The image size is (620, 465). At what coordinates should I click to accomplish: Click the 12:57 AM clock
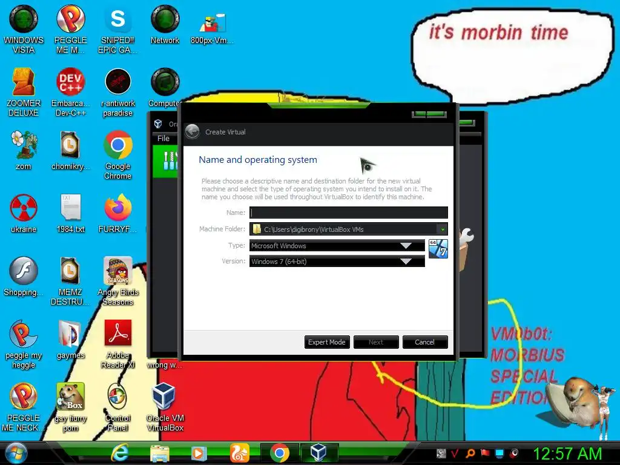click(567, 453)
